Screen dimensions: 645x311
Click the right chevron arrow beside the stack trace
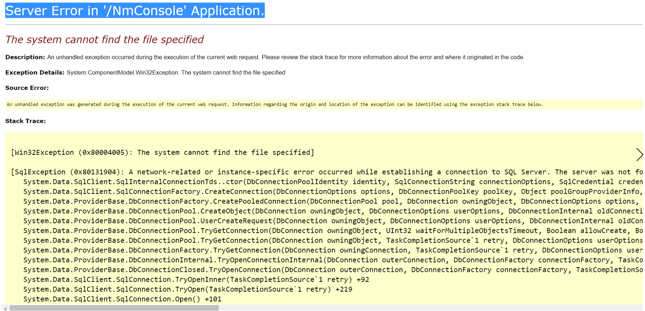tap(639, 155)
